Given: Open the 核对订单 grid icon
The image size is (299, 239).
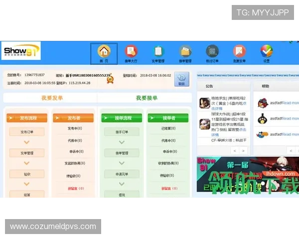Looking at the screenshot, I should (212, 54).
